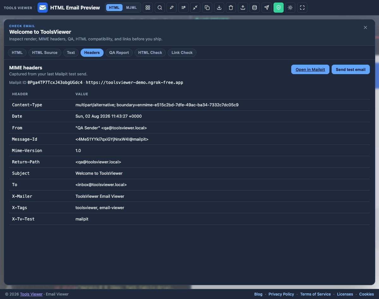Open the Link Check tab

[182, 53]
